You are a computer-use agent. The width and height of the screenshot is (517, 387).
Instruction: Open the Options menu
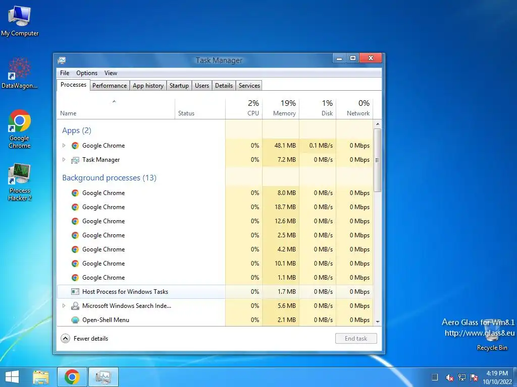[x=87, y=73]
